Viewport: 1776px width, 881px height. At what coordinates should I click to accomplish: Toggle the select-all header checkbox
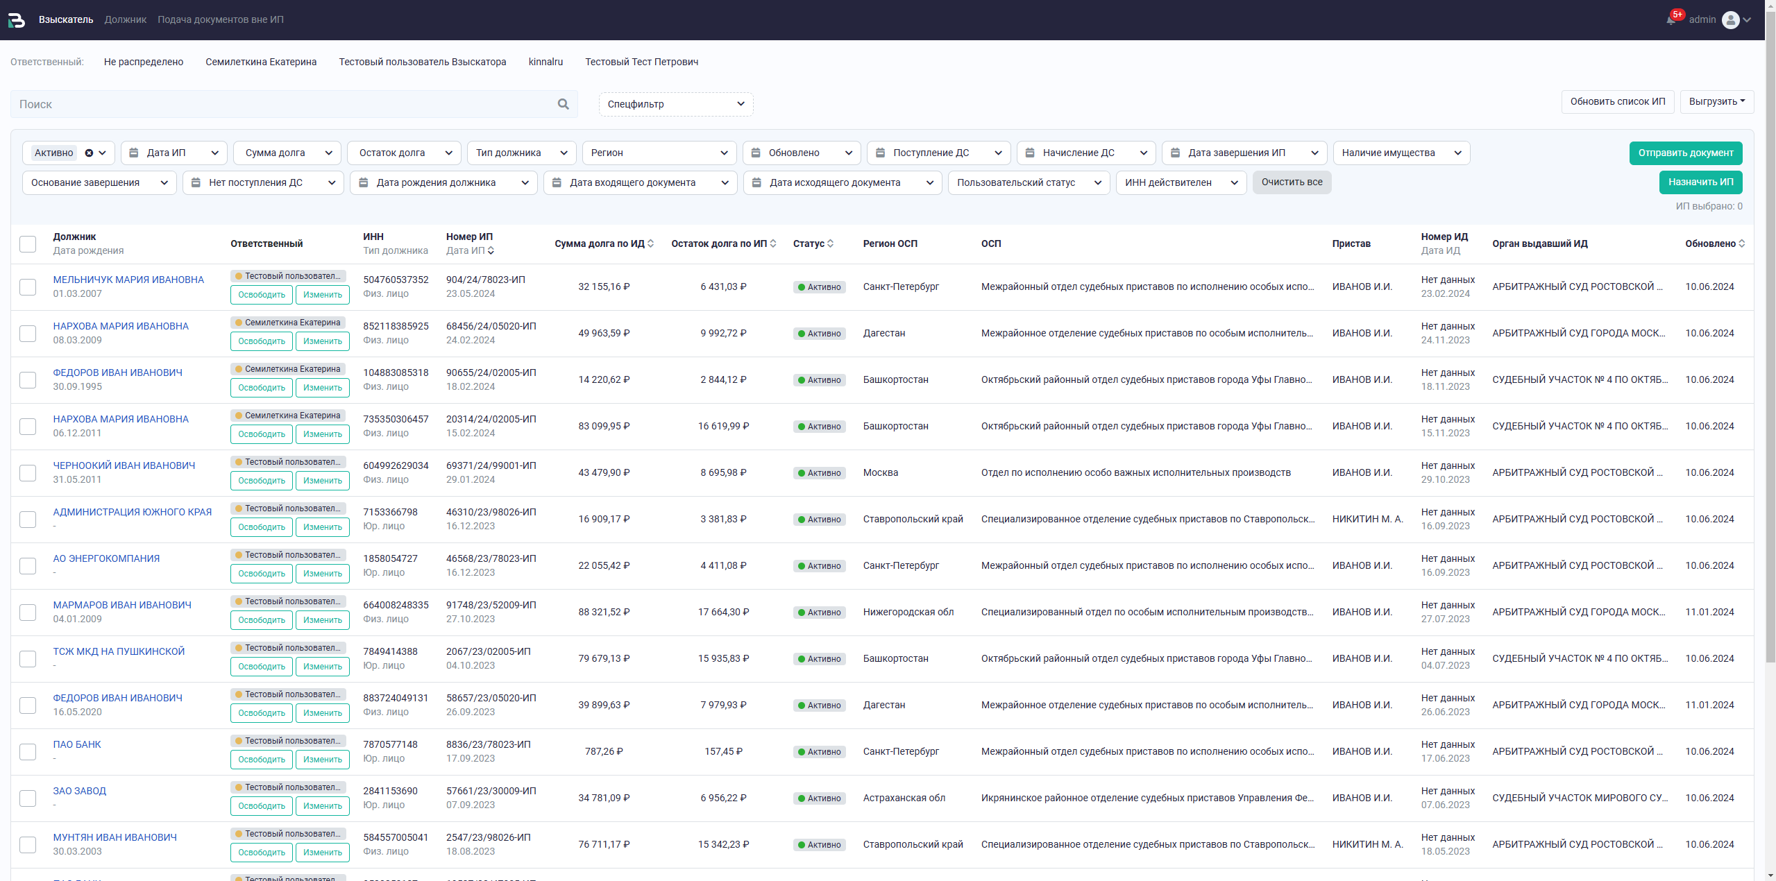coord(28,244)
